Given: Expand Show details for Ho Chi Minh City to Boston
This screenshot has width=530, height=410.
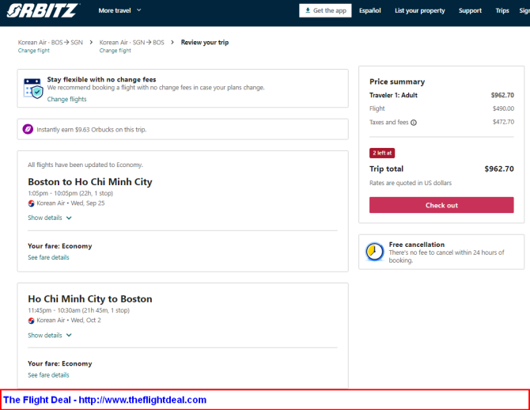Looking at the screenshot, I should click(x=50, y=336).
